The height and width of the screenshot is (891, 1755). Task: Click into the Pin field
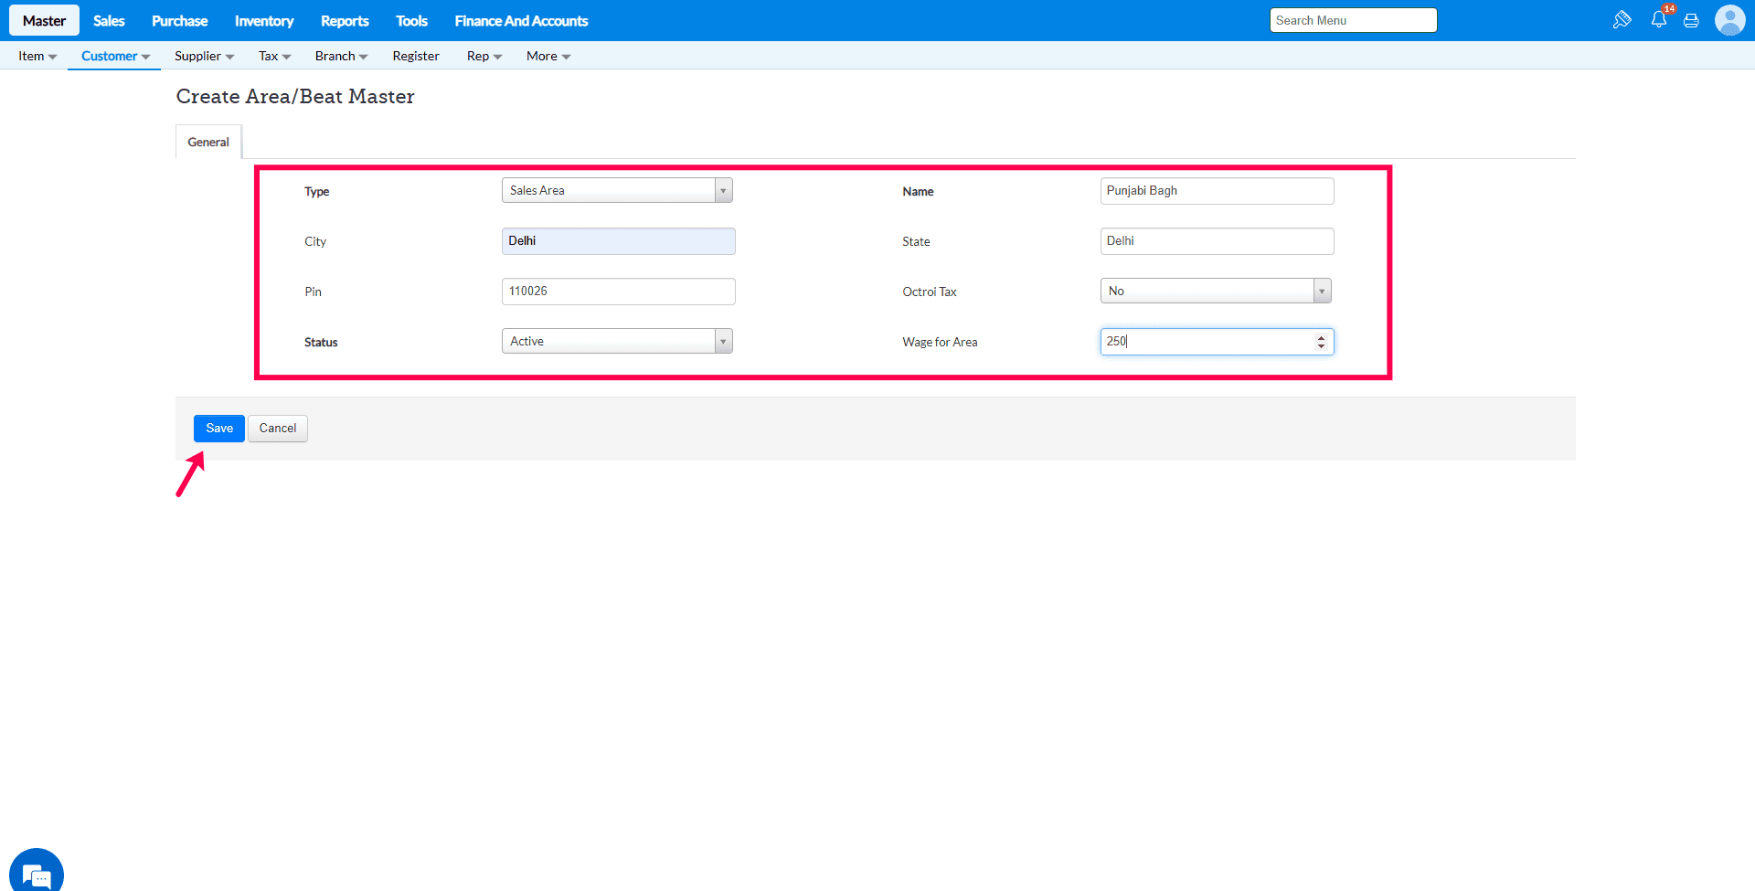pos(618,292)
